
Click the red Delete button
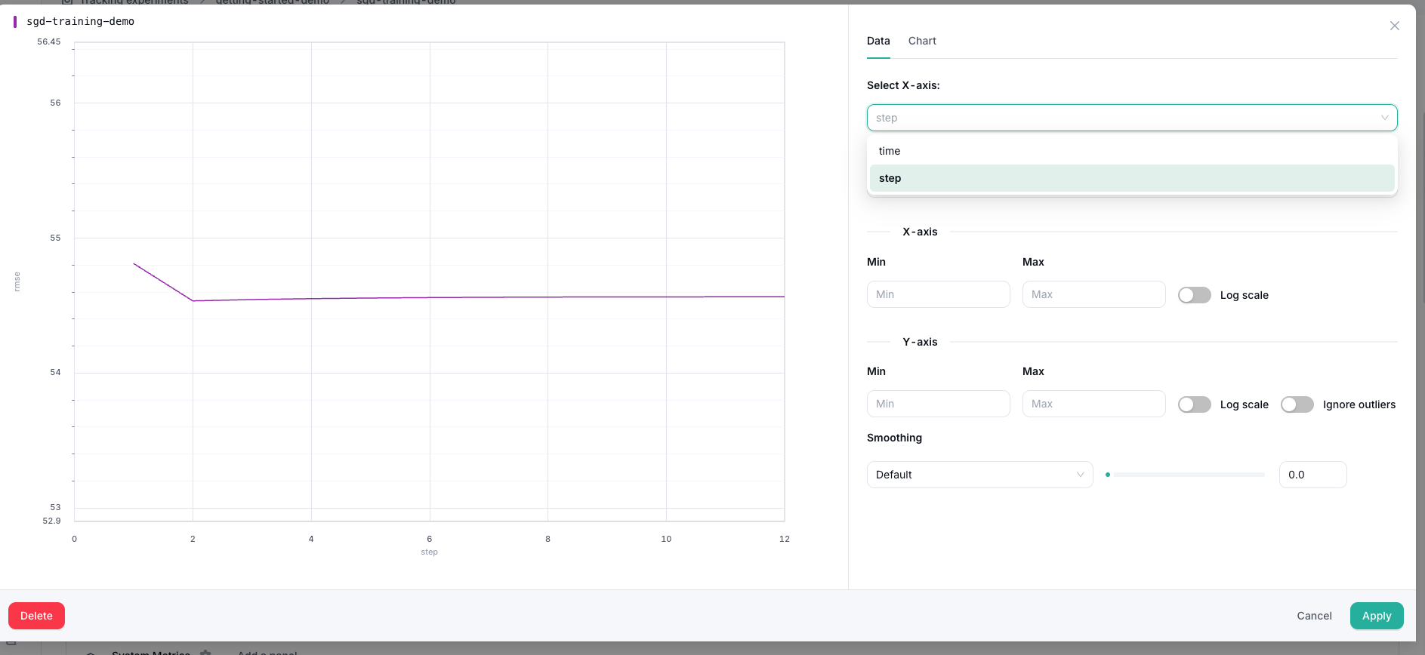coord(36,616)
